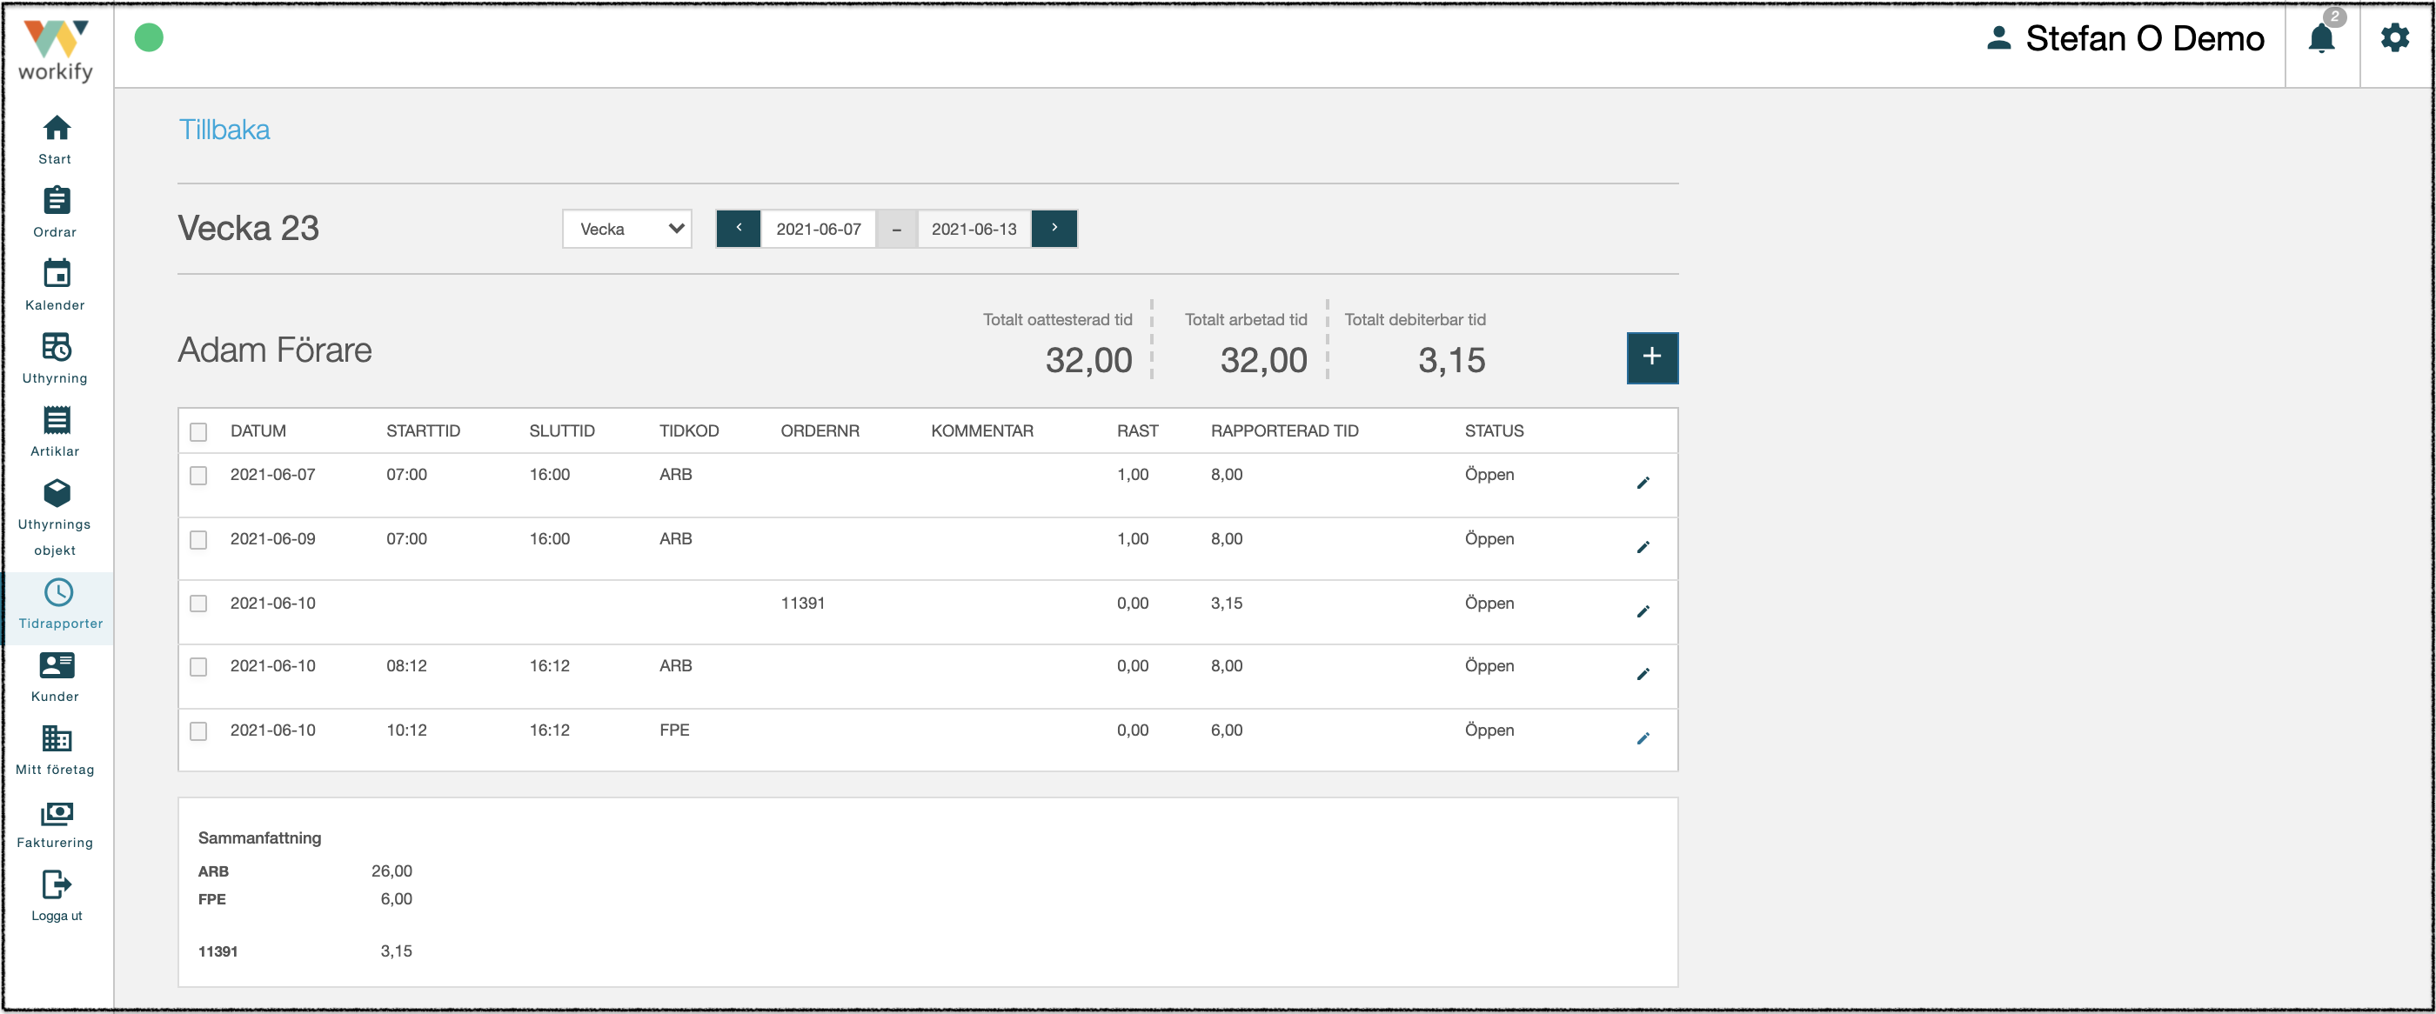
Task: Open the Fakturering menu label
Action: point(55,843)
